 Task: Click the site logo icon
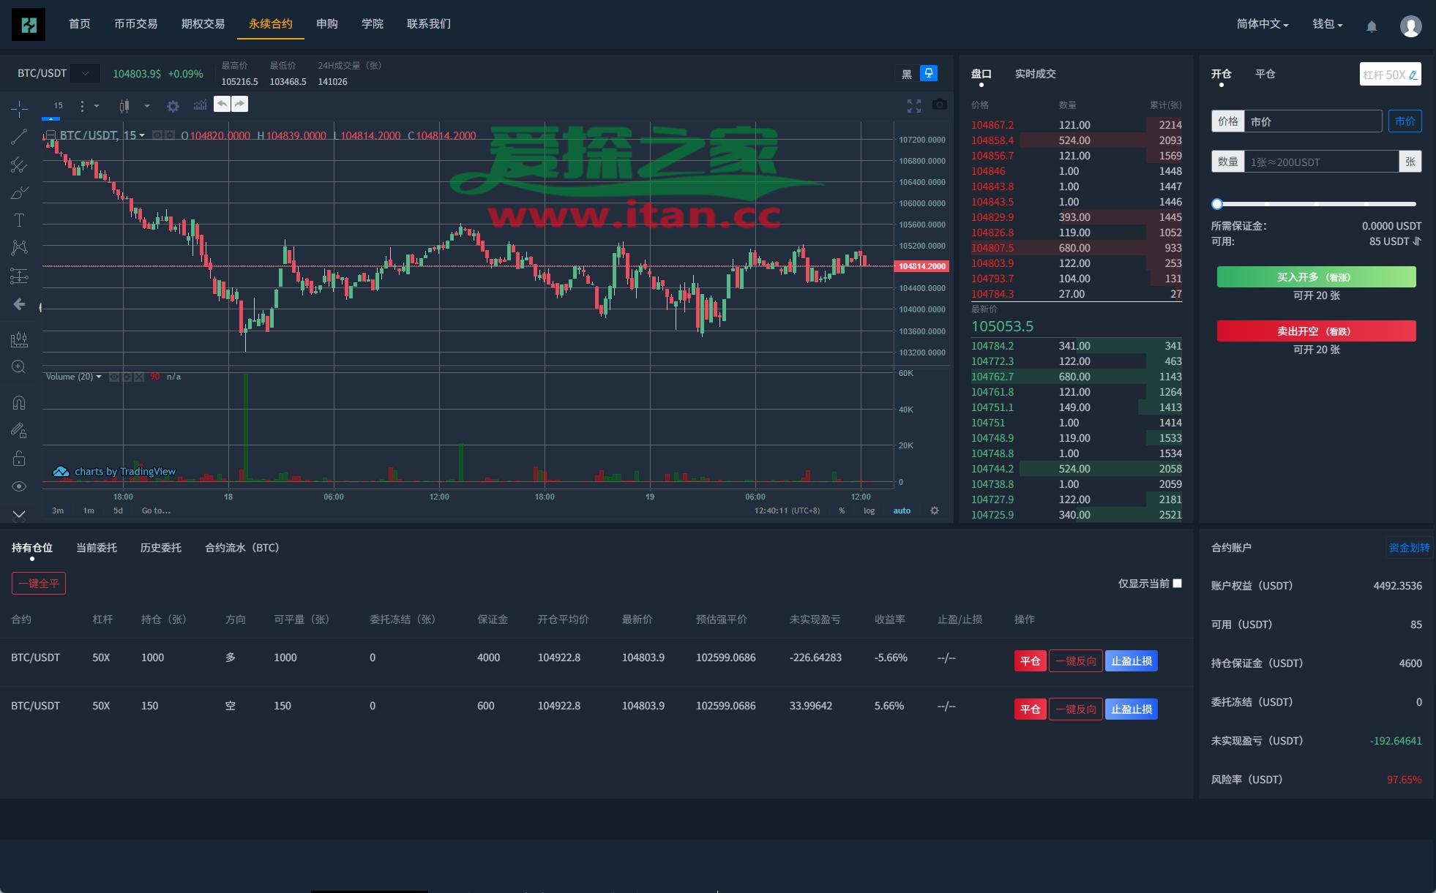pyautogui.click(x=29, y=25)
